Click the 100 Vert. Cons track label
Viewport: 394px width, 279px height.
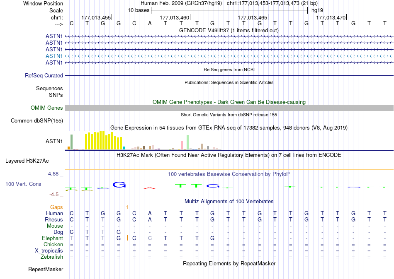click(x=23, y=184)
